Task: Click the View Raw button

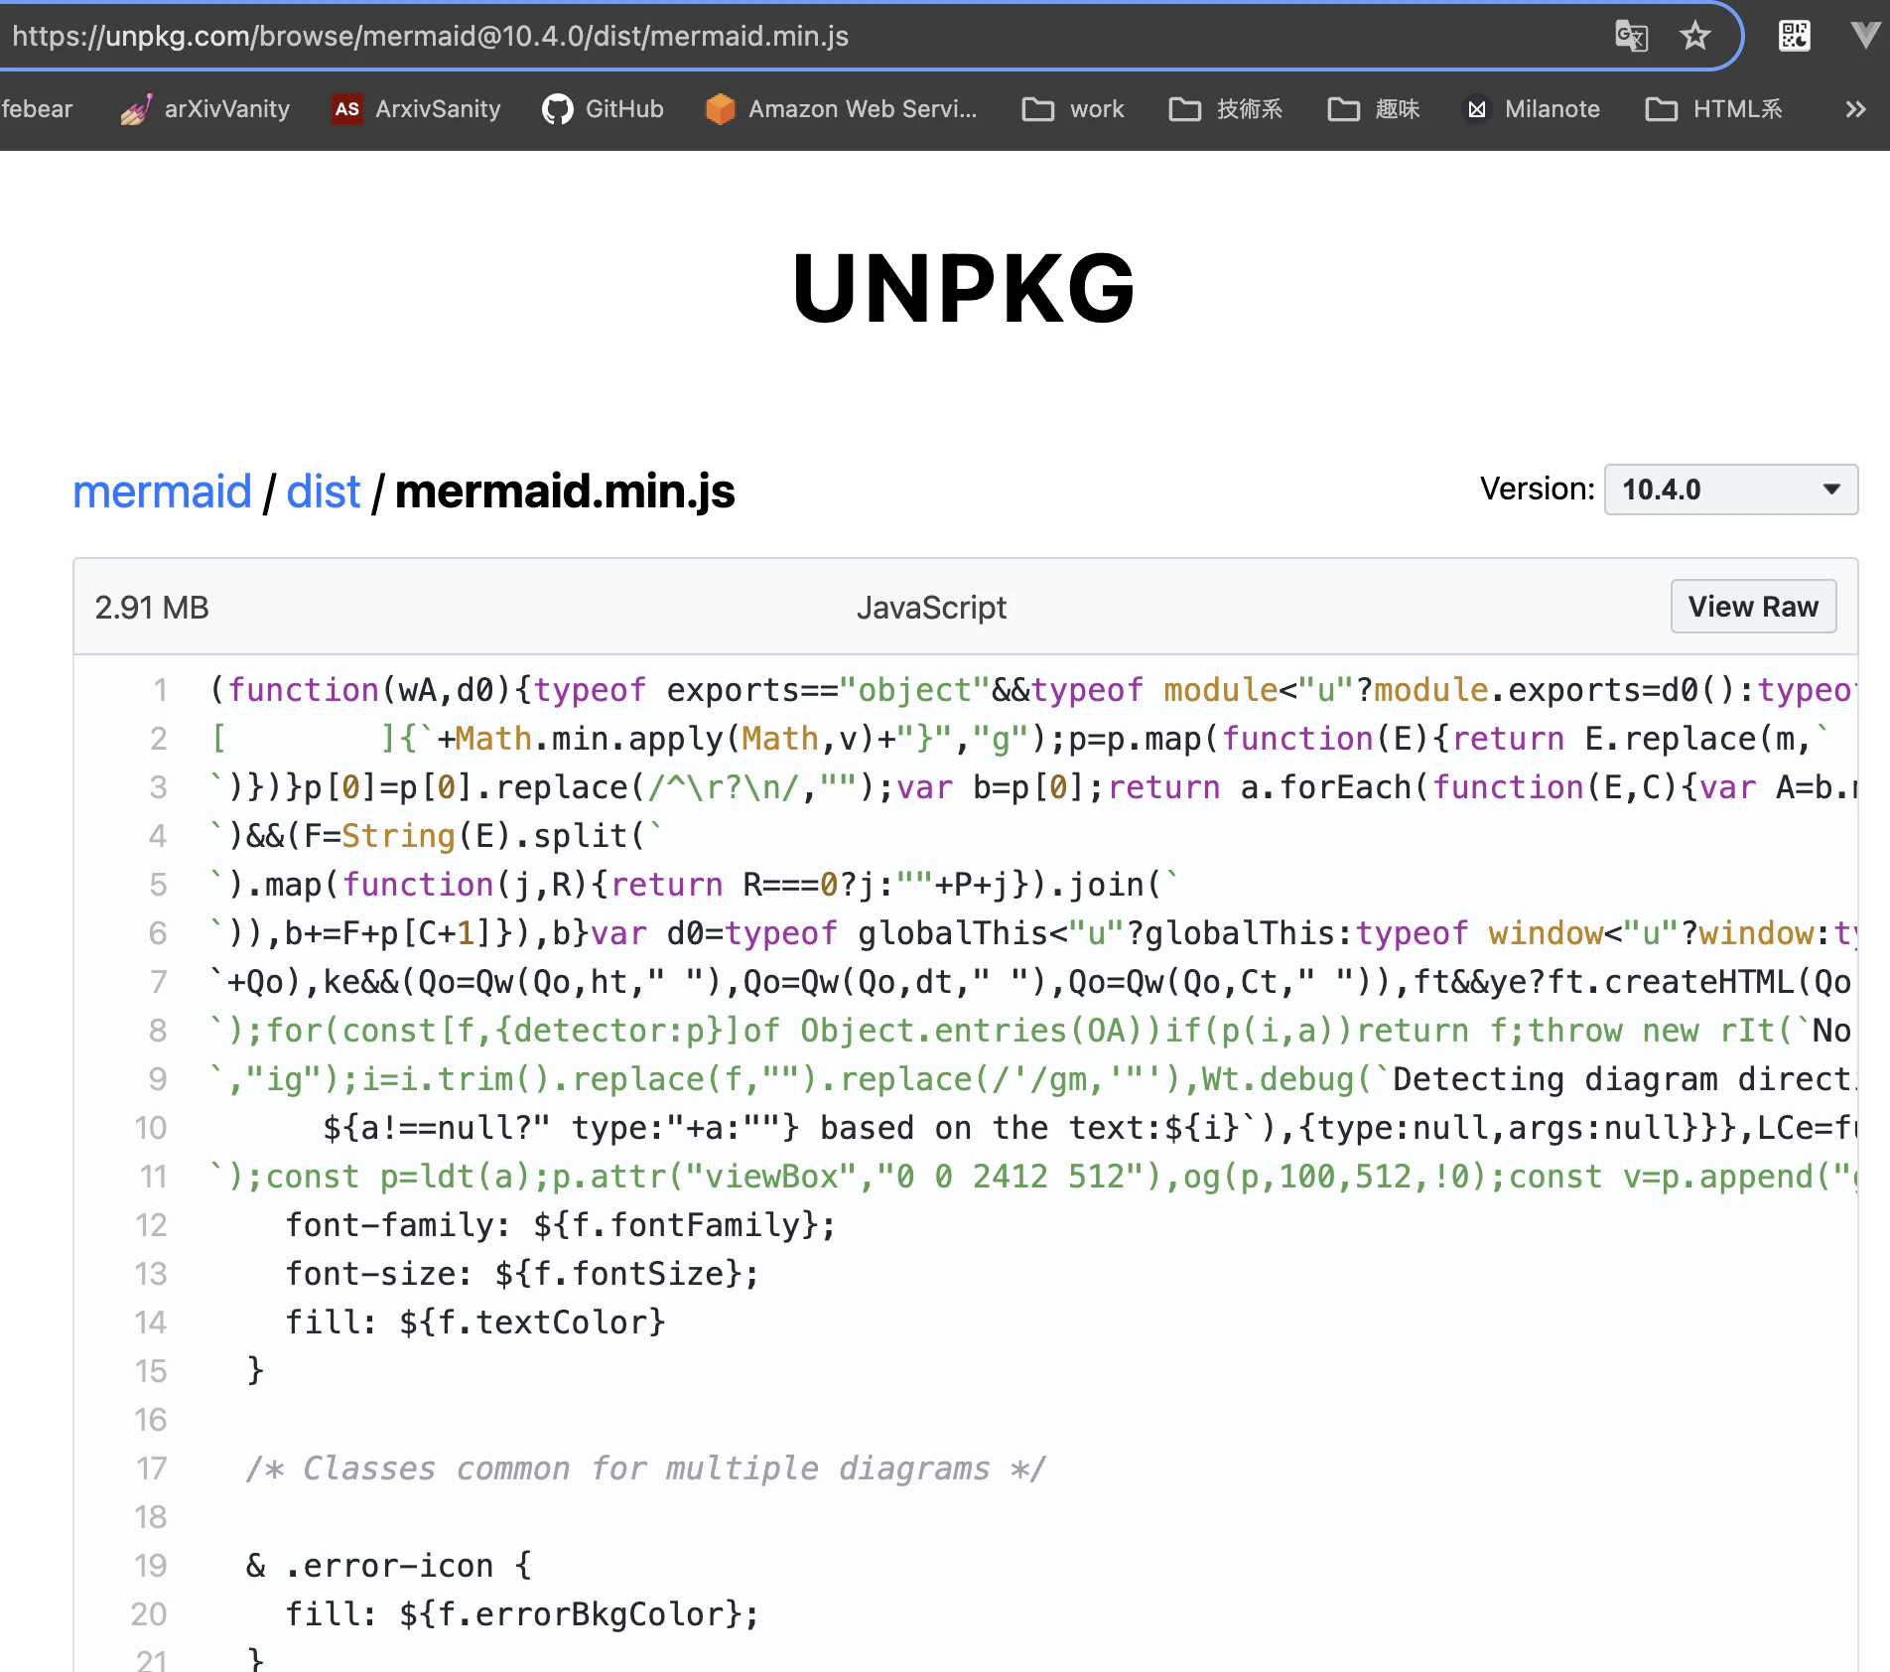Action: tap(1753, 607)
